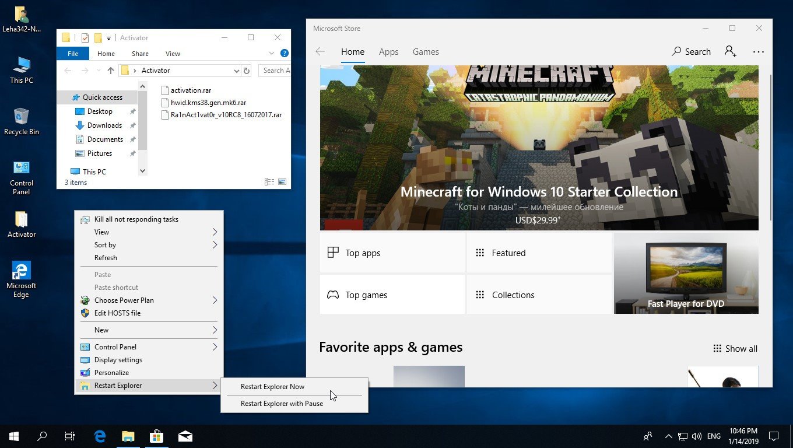This screenshot has width=793, height=448.
Task: Choose Refresh in the context menu
Action: tap(149, 258)
